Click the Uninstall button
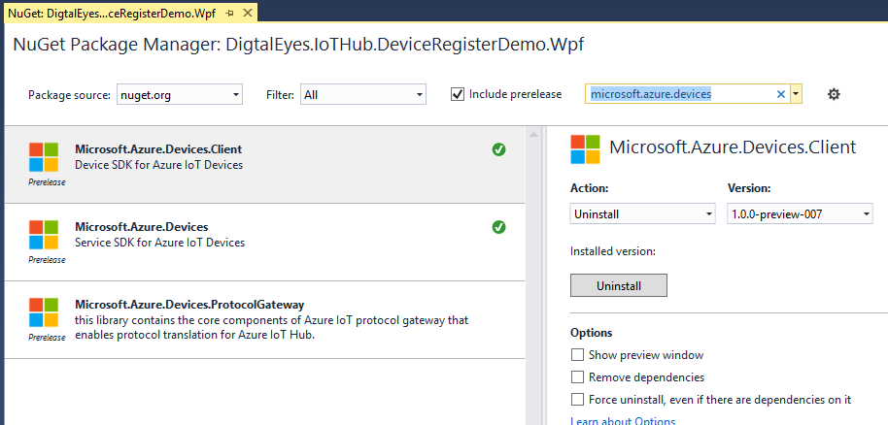This screenshot has width=888, height=425. pyautogui.click(x=619, y=286)
